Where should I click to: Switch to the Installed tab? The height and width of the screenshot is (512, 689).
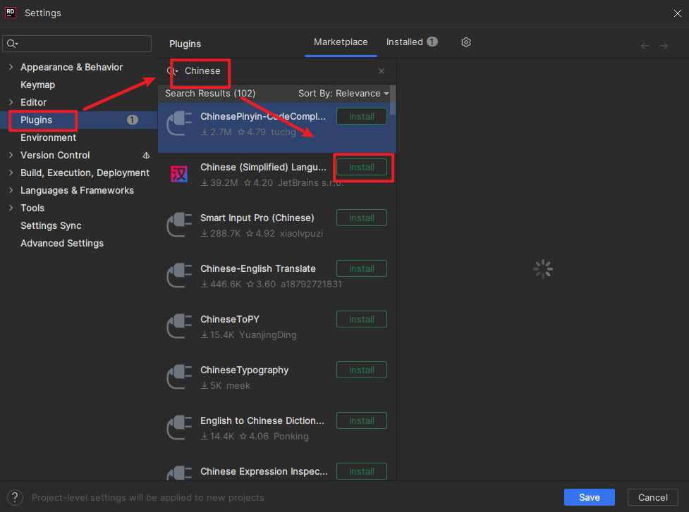coord(411,42)
